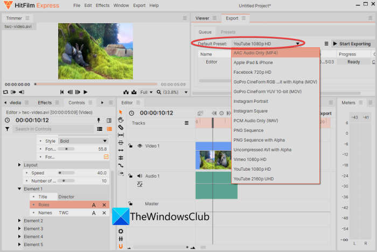
Task: Toggle the timeline linking hash icon
Action: pyautogui.click(x=121, y=239)
